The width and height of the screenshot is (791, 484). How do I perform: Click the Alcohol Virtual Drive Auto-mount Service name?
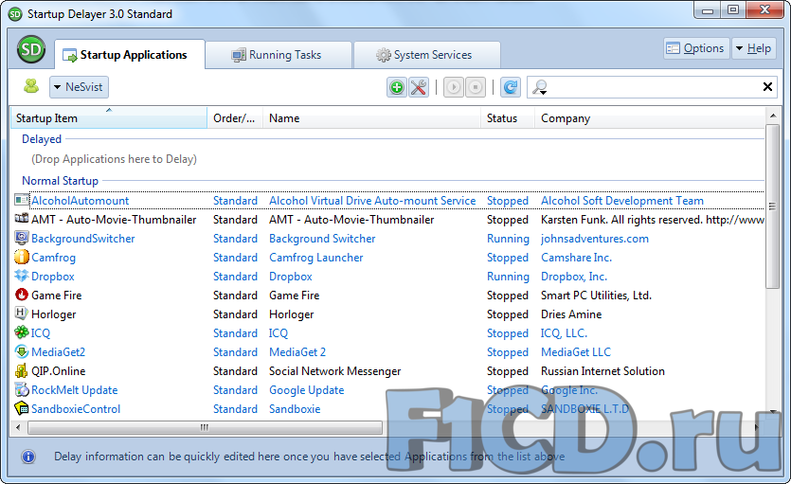pos(372,201)
